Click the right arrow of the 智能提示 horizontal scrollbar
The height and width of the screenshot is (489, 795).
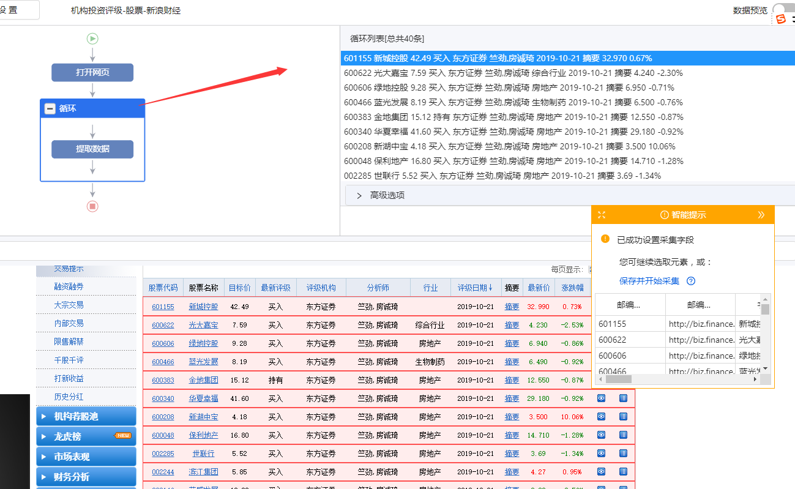coord(755,379)
